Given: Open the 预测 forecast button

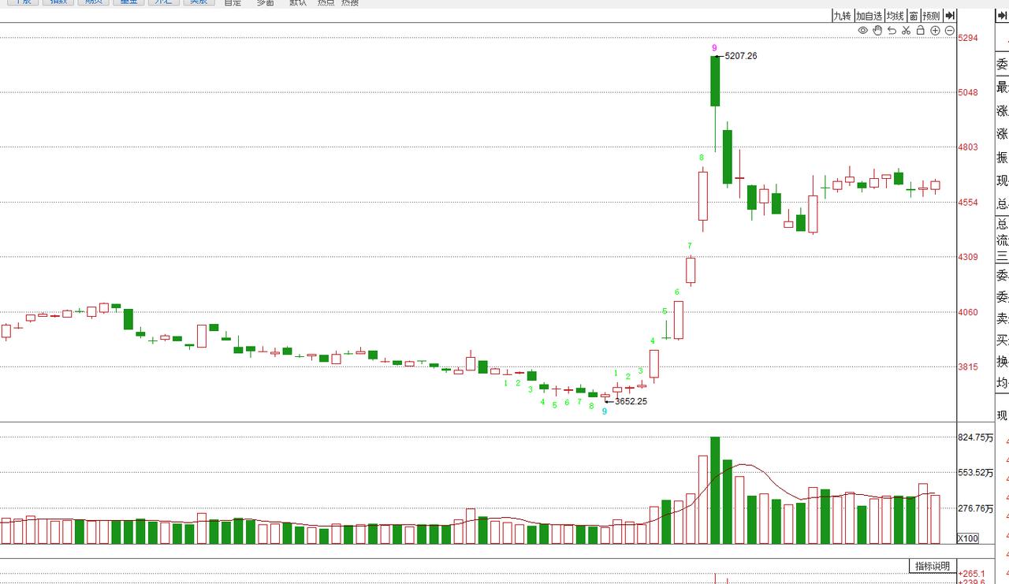Looking at the screenshot, I should coord(931,16).
